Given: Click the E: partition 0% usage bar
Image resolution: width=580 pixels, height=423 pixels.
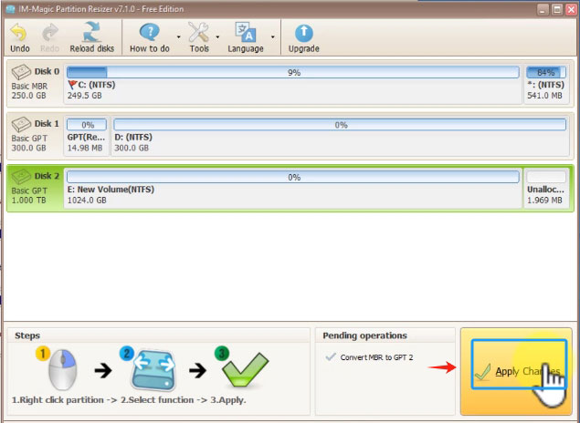Looking at the screenshot, I should [x=293, y=177].
